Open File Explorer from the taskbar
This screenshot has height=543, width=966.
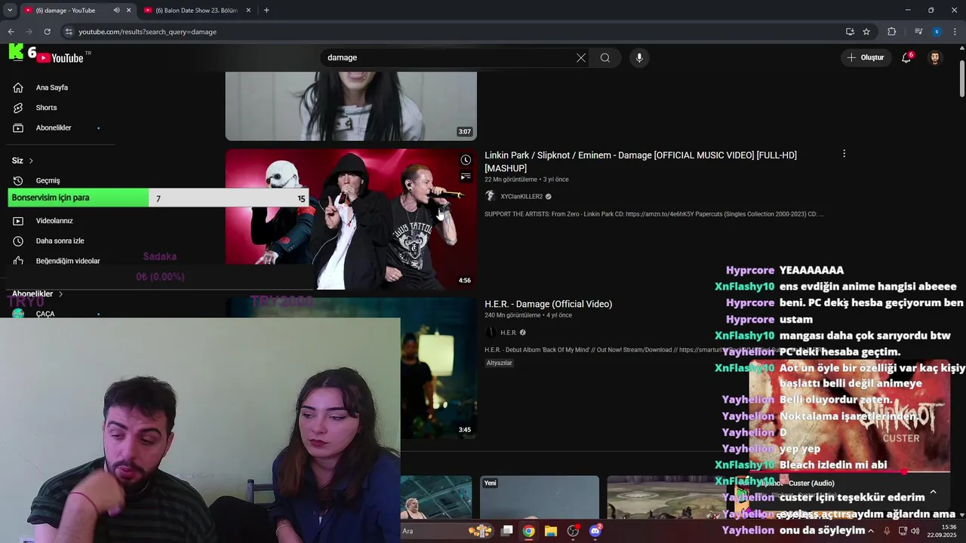[x=551, y=531]
